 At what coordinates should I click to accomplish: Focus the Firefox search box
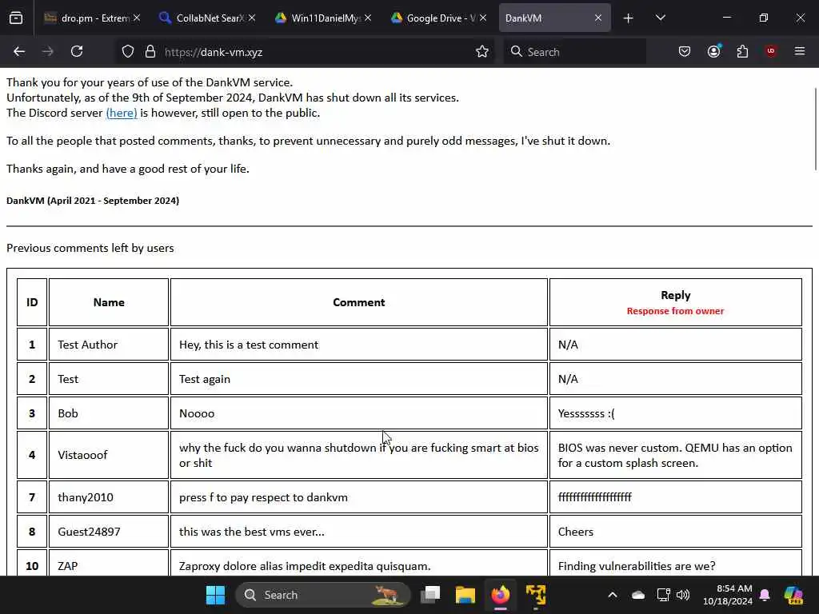pos(574,52)
